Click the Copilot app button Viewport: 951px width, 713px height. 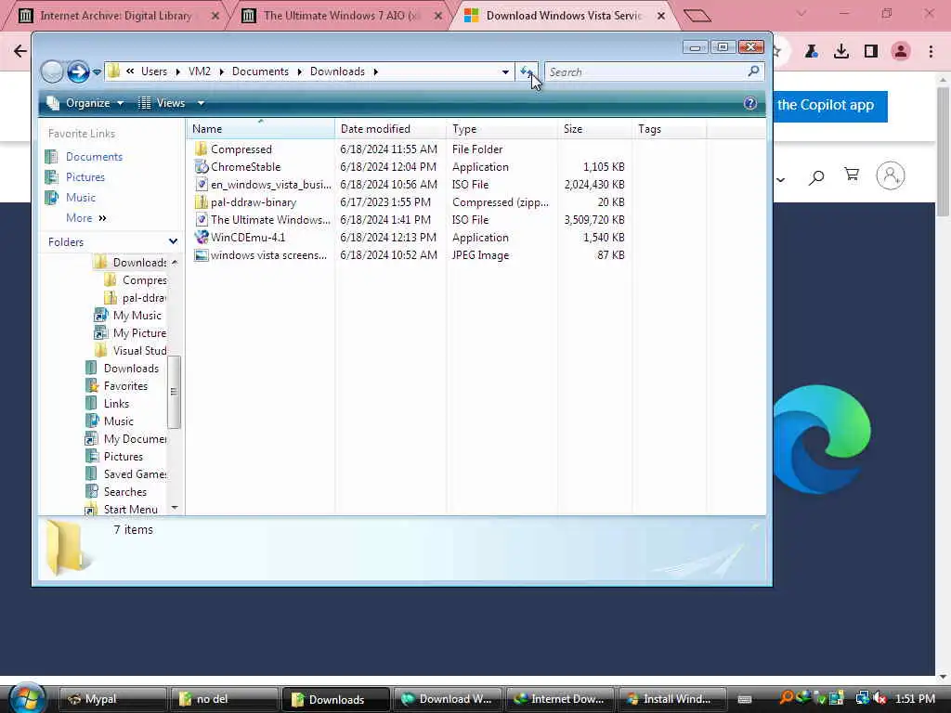point(830,106)
